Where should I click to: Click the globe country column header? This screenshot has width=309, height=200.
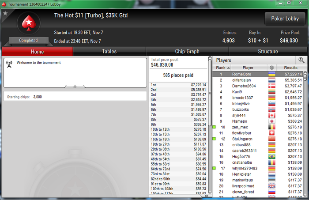[x=272, y=68]
